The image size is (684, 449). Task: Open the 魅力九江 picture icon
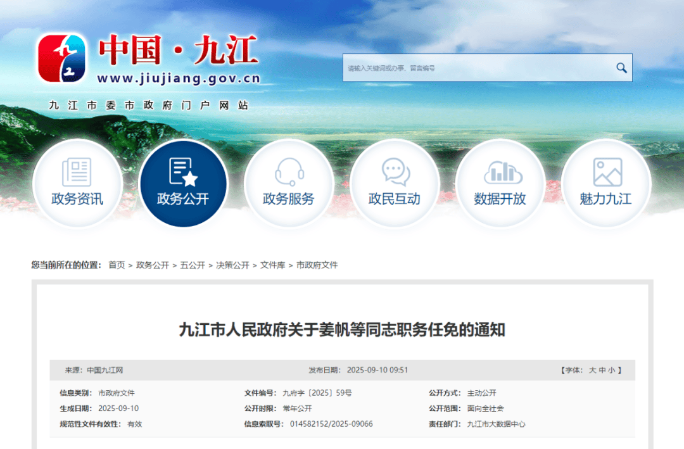(606, 184)
